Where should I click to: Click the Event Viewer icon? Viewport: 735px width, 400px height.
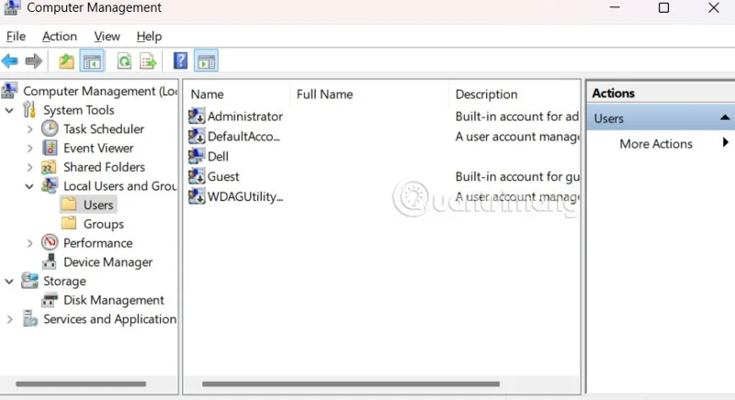50,148
